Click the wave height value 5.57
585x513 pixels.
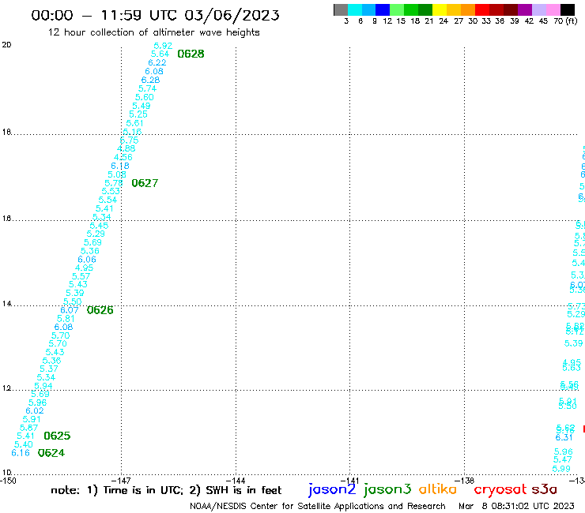click(x=81, y=276)
